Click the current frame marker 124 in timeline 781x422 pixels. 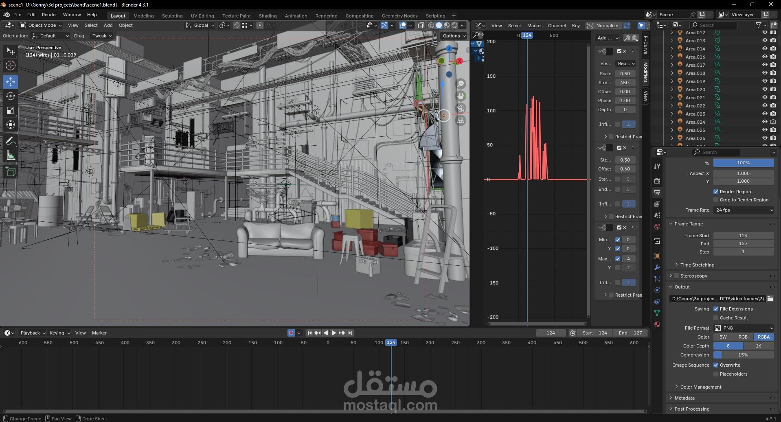tap(391, 343)
